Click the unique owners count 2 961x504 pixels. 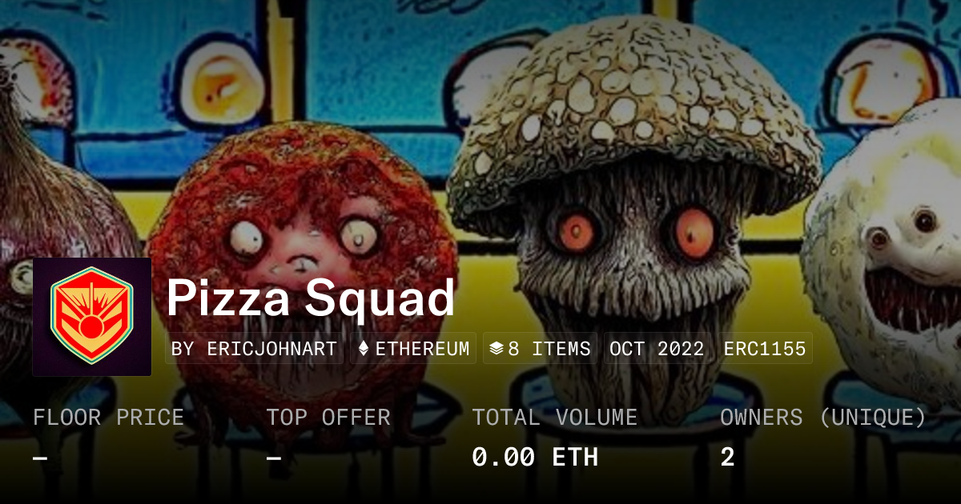(x=727, y=457)
